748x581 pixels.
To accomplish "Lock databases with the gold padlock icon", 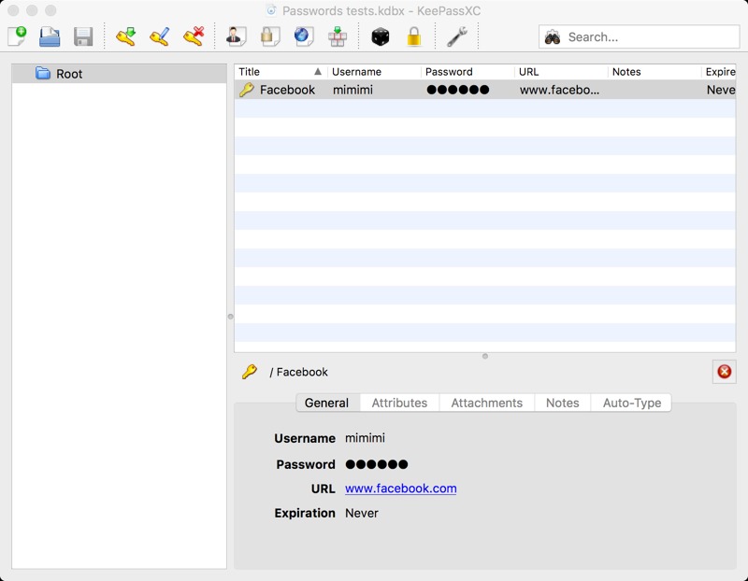I will click(414, 36).
